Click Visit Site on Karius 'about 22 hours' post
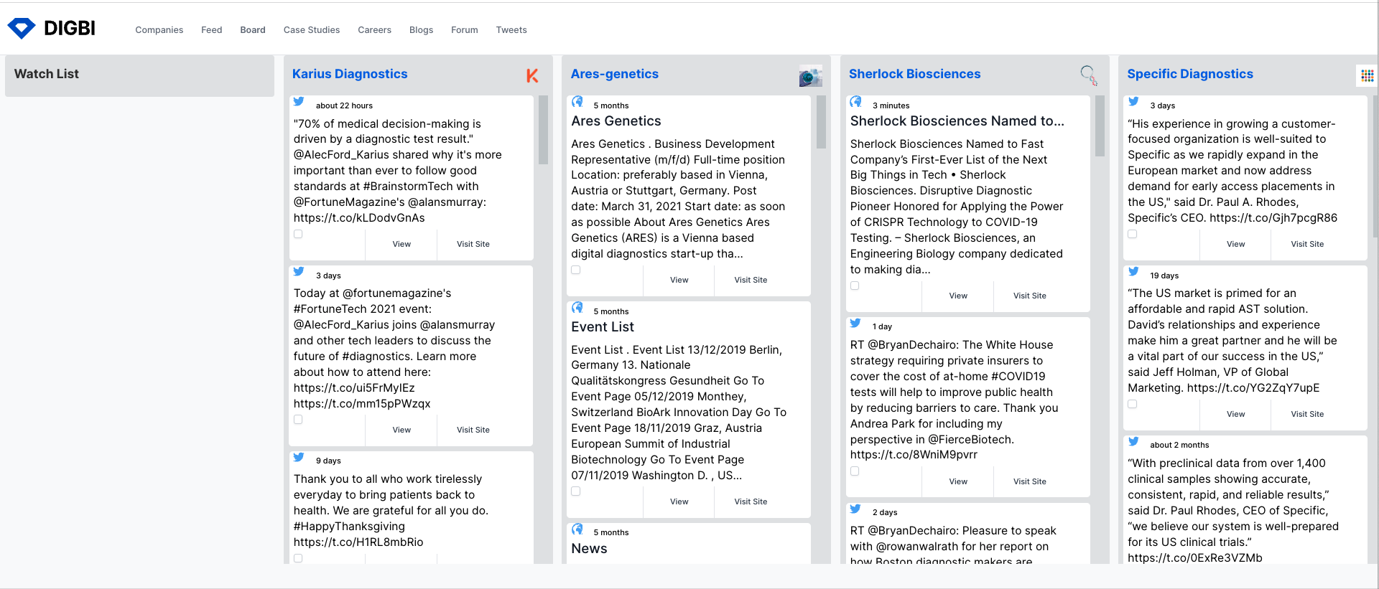 [473, 245]
